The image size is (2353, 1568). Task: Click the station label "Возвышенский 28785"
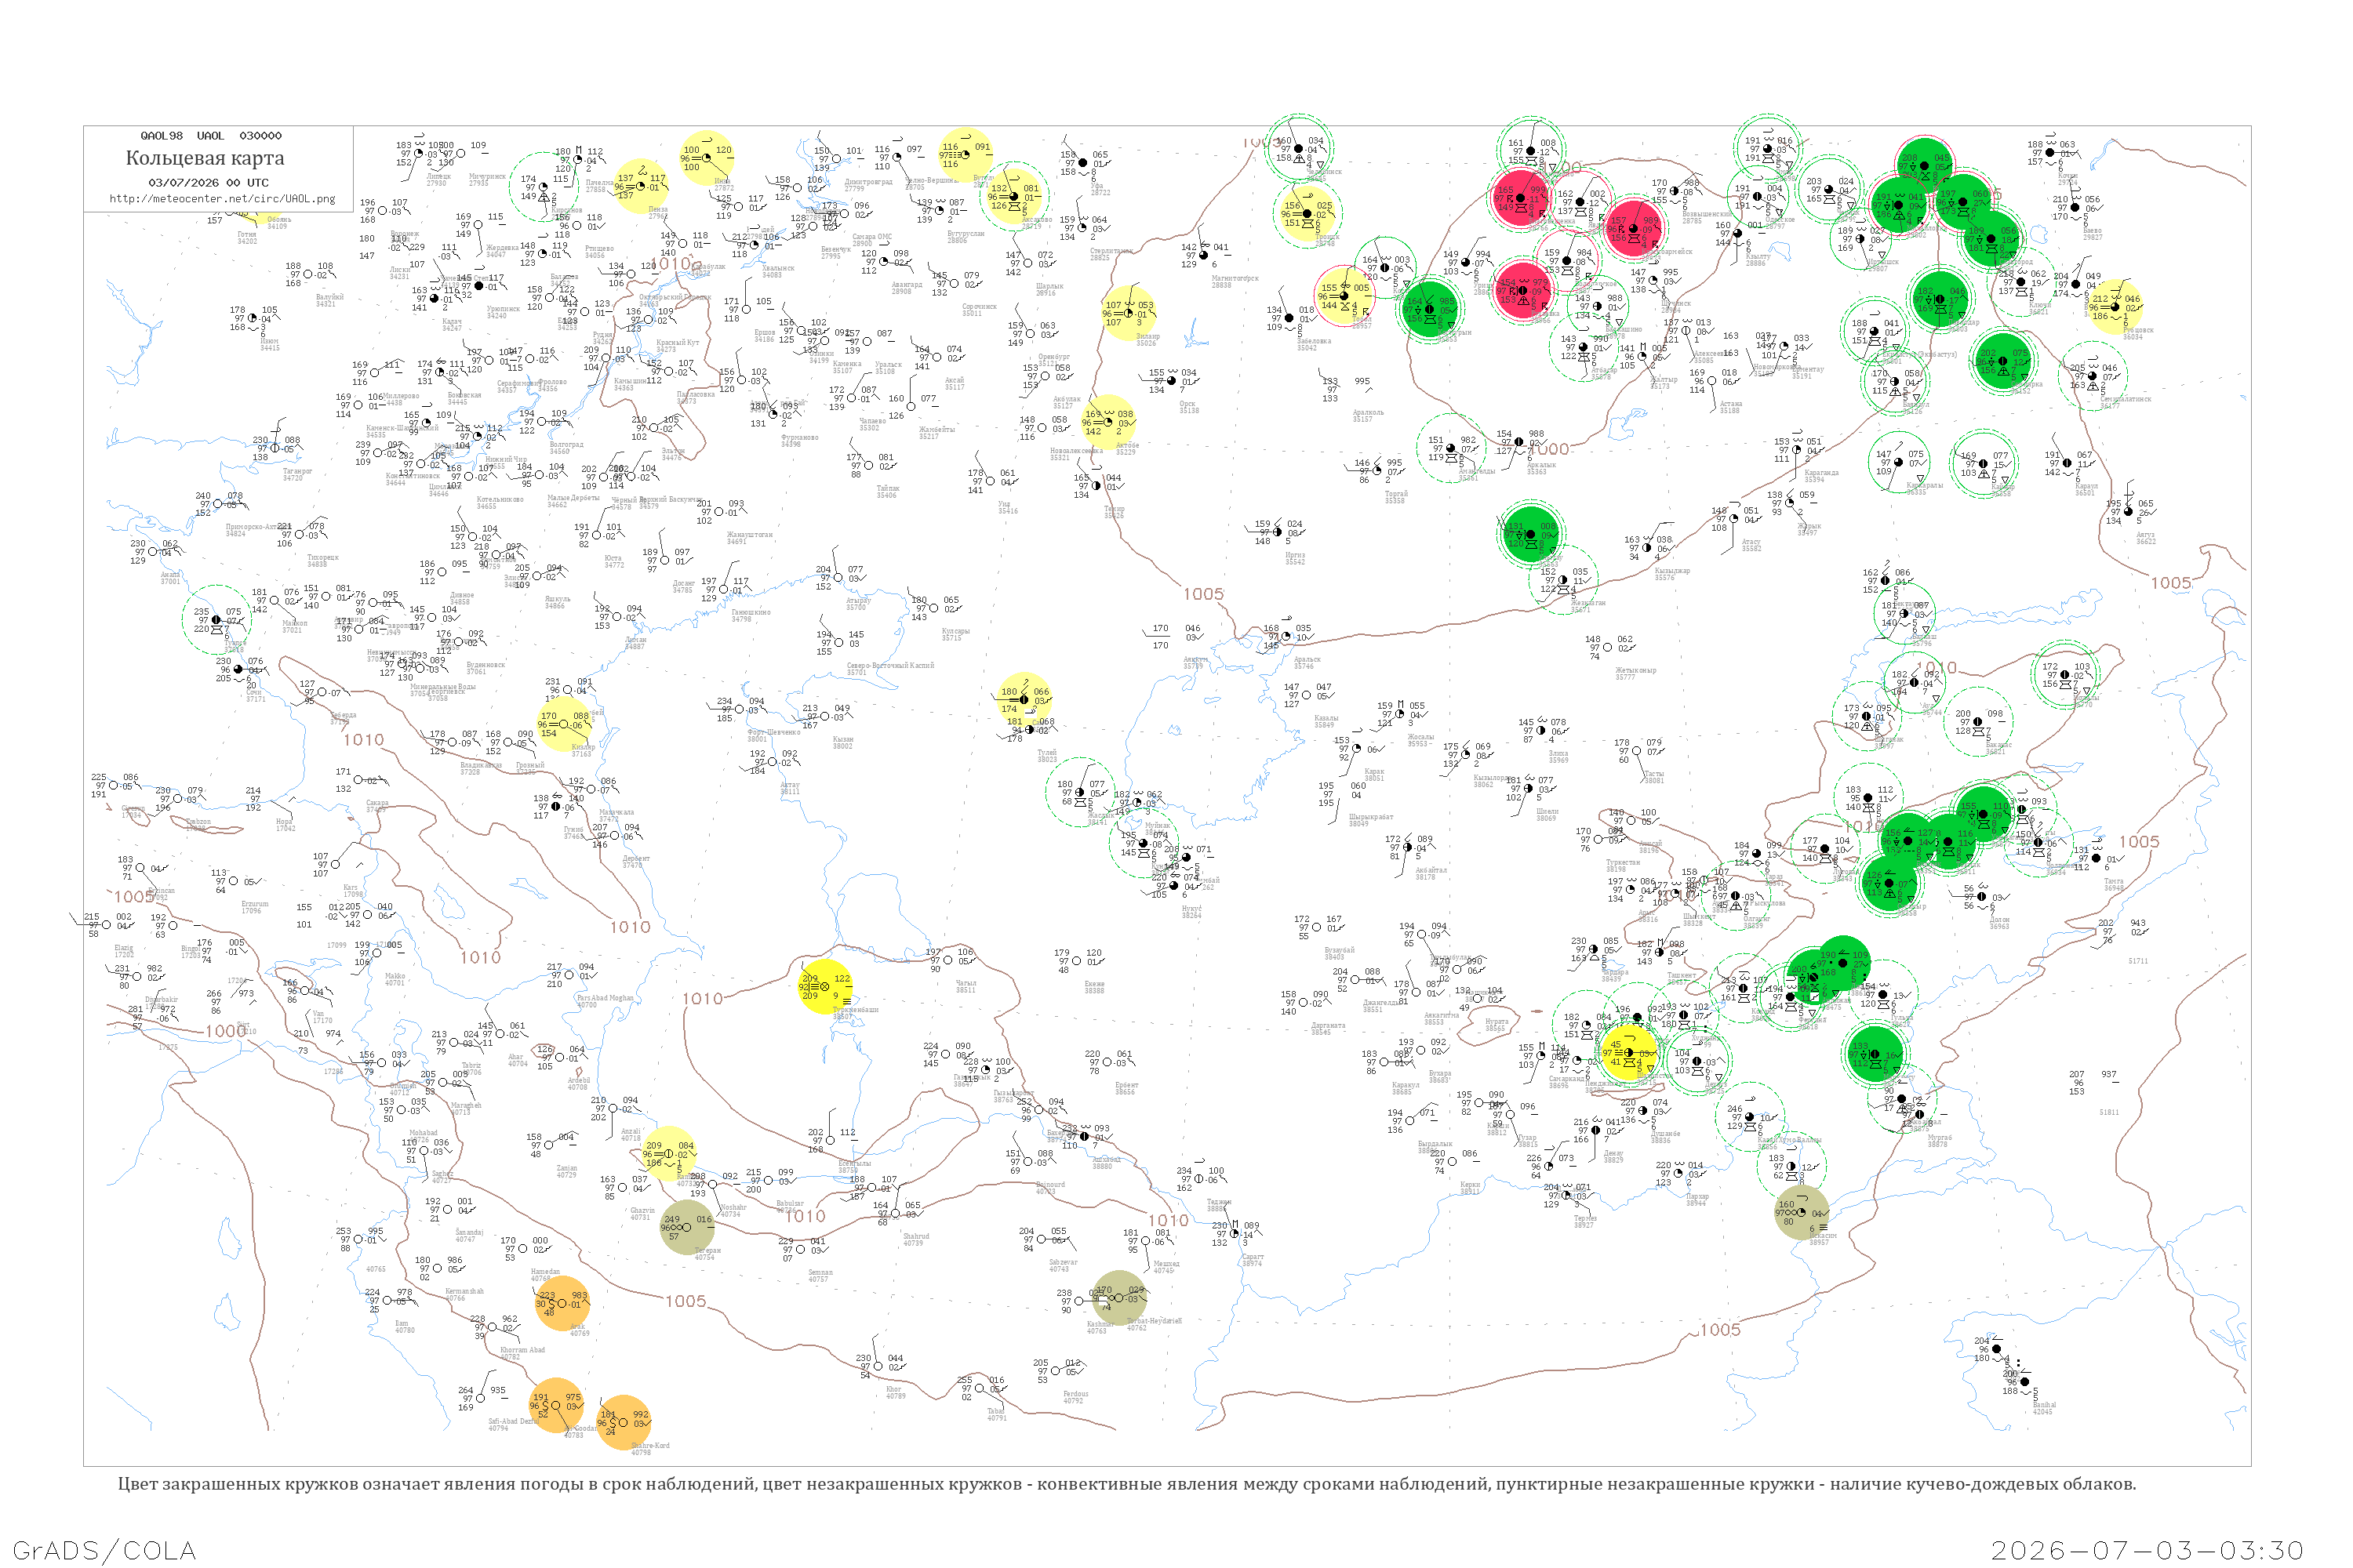1707,217
